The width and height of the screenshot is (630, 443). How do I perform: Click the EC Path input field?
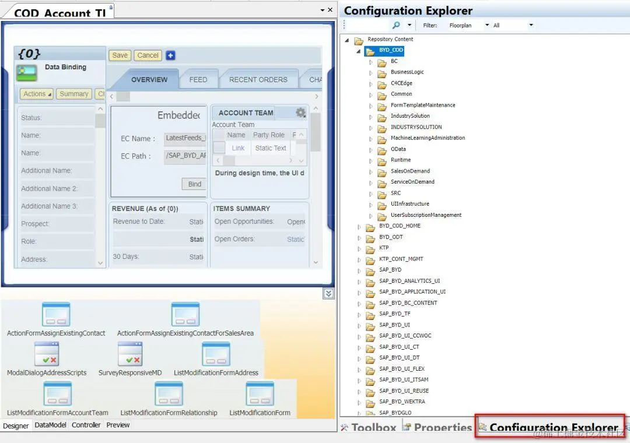pos(185,156)
